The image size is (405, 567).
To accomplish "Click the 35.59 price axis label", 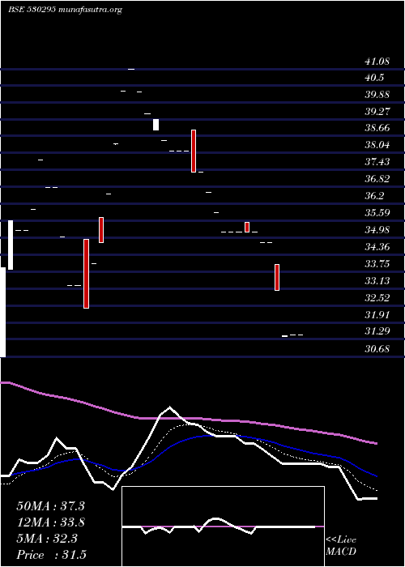I will (377, 212).
